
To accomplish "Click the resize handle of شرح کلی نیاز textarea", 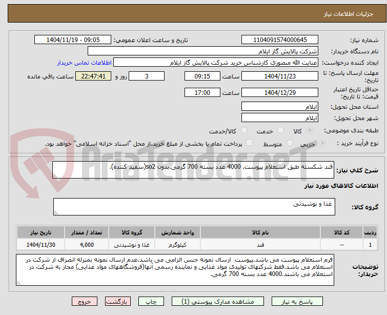I will pyautogui.click(x=55, y=175).
